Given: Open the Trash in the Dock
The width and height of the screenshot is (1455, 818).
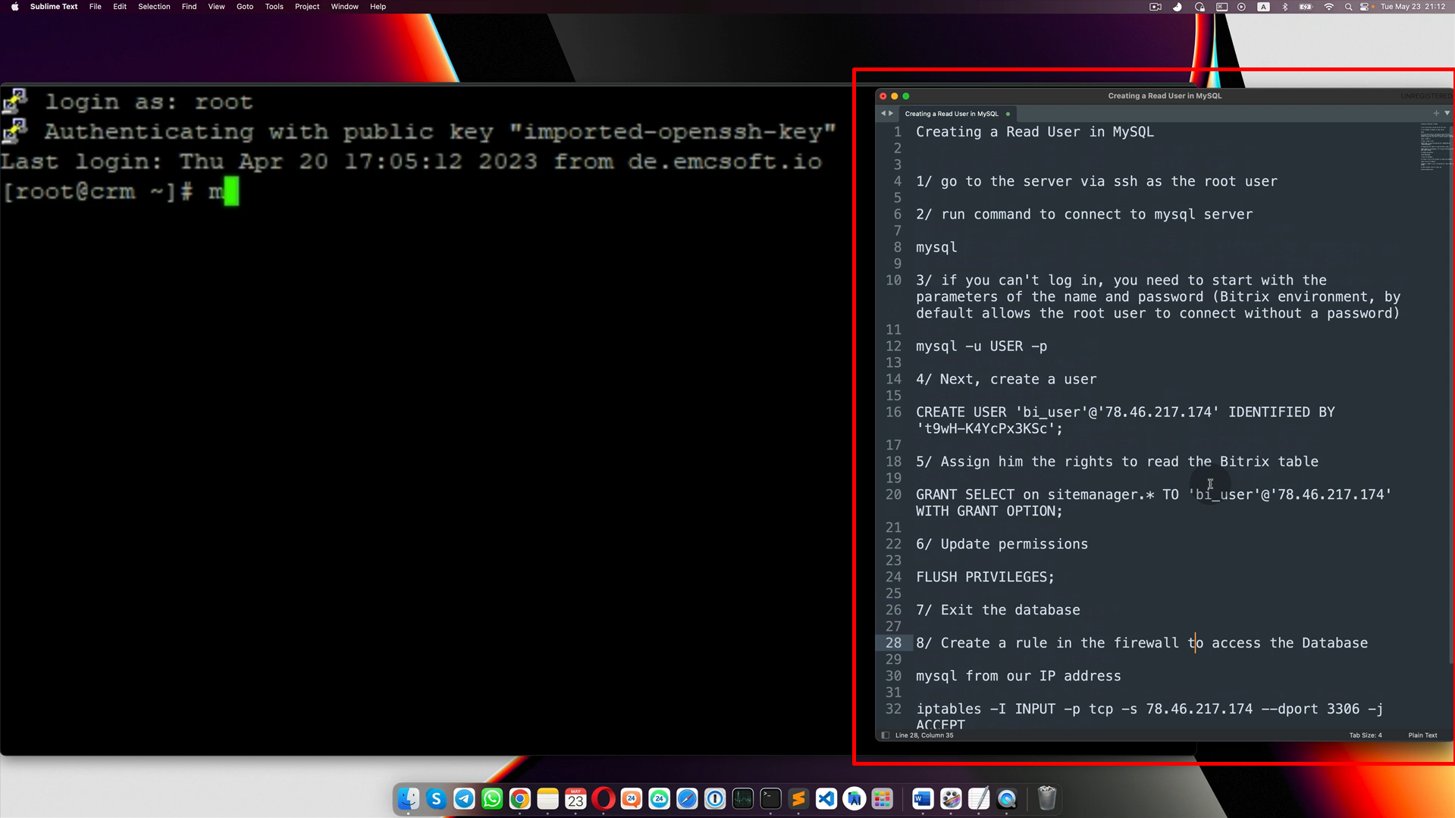Looking at the screenshot, I should (x=1047, y=799).
